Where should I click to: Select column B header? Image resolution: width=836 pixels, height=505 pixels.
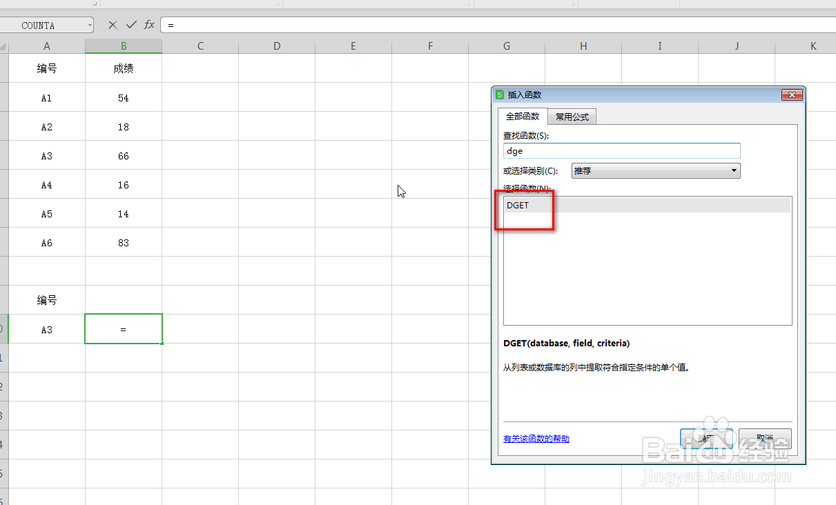[124, 46]
